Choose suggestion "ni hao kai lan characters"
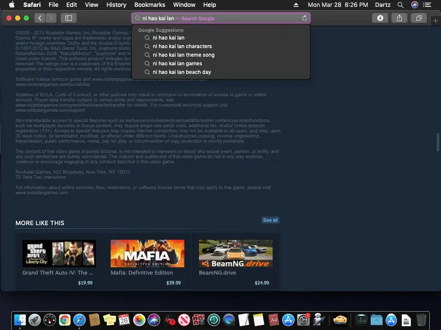 click(x=221, y=46)
